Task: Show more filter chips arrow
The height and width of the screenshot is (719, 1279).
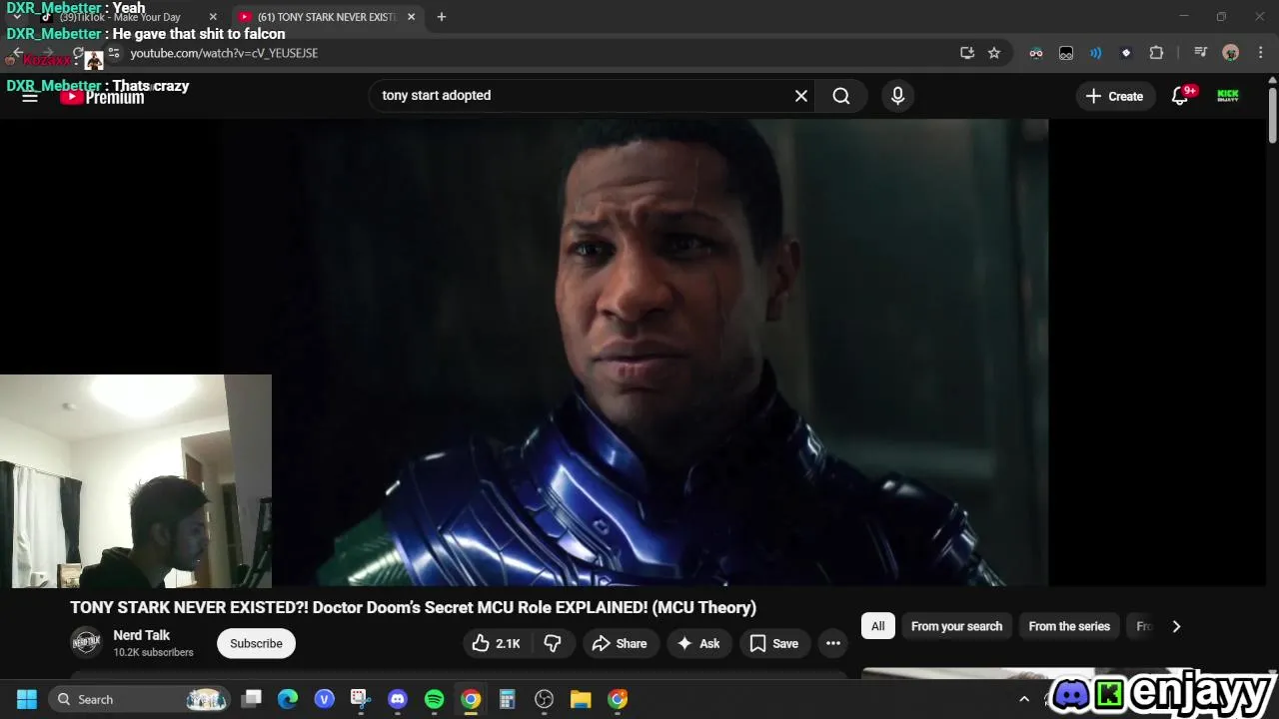Action: 1176,626
